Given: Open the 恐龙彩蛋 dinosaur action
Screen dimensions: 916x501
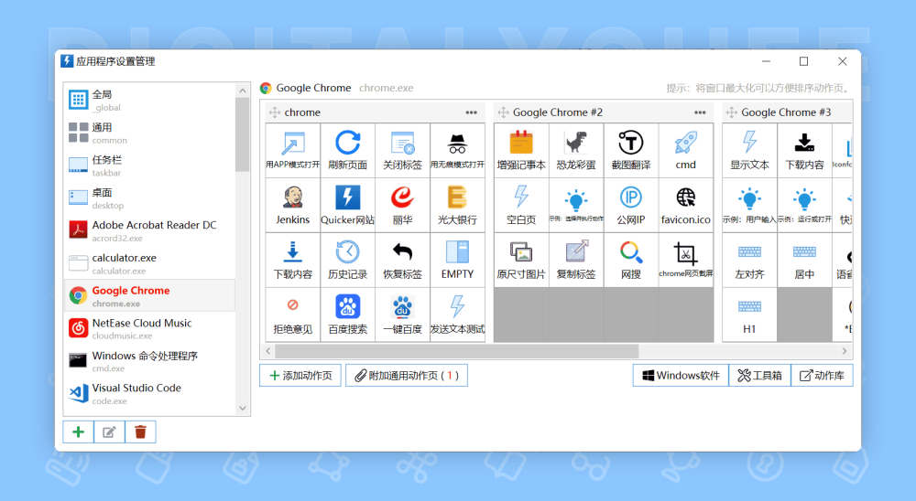Looking at the screenshot, I should pyautogui.click(x=576, y=151).
